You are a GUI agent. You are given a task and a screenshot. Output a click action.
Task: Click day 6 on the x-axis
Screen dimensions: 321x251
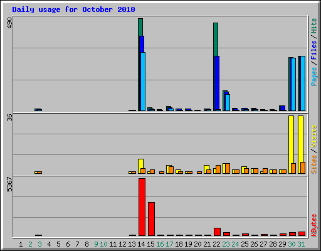pos(68,244)
